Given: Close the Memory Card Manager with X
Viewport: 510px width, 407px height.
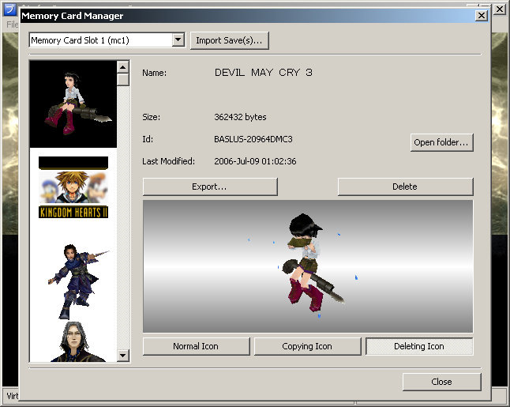Looking at the screenshot, I should tap(481, 16).
